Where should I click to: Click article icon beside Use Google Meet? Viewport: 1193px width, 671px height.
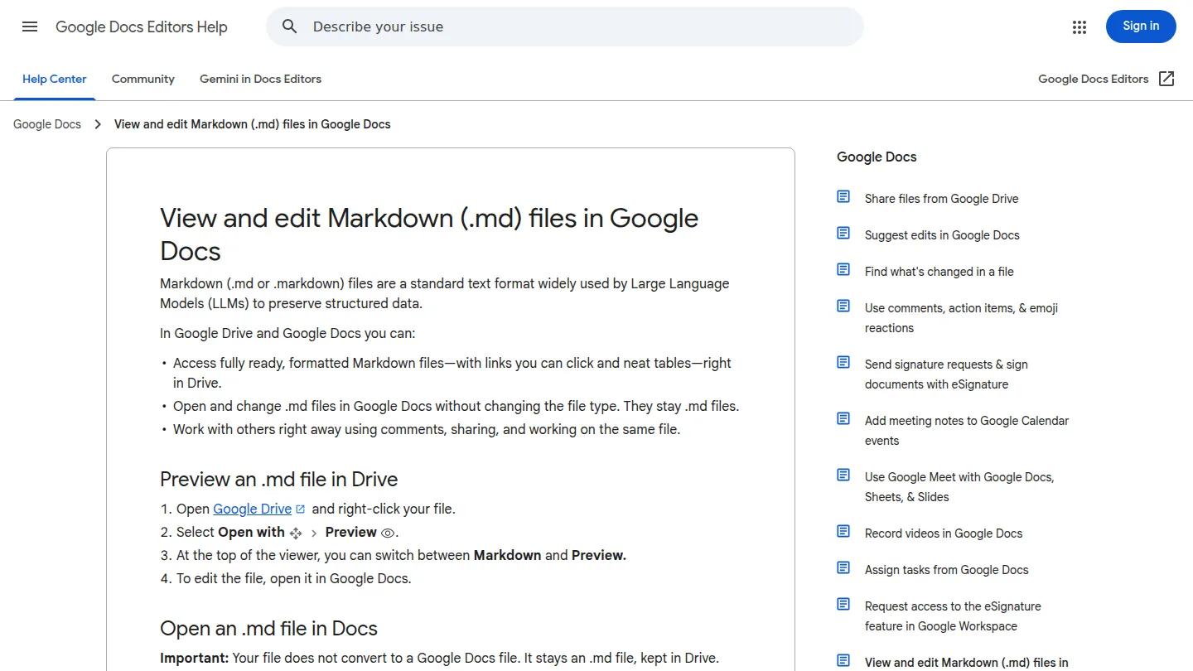[x=843, y=475]
